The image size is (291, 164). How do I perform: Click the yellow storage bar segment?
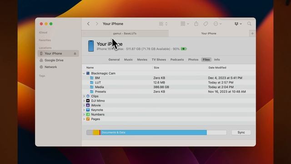coord(96,133)
